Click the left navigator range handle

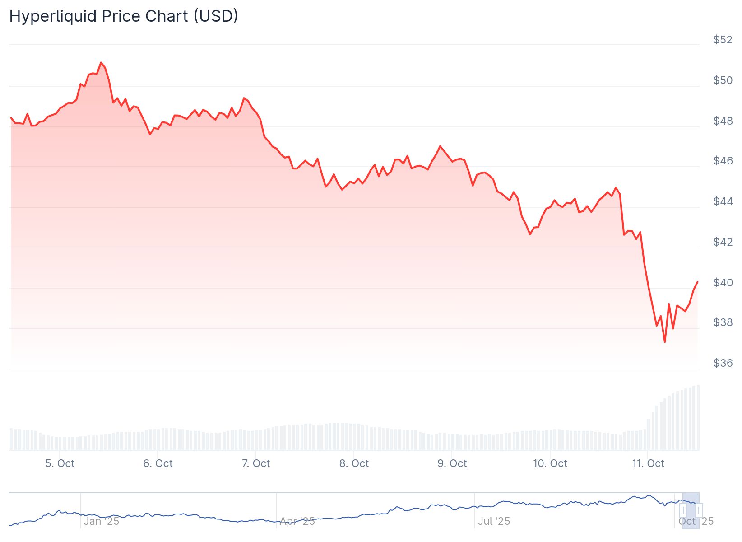[683, 510]
